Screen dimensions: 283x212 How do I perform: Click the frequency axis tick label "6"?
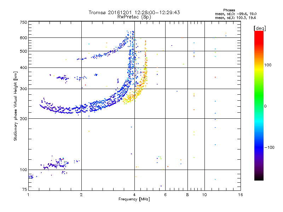point(165,195)
